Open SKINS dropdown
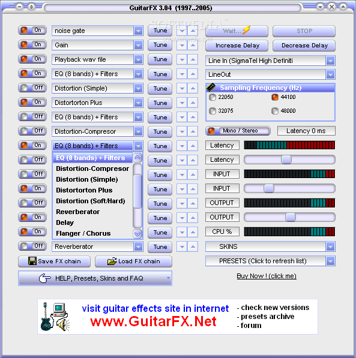Image resolution: width=356 pixels, height=358 pixels. (330, 246)
